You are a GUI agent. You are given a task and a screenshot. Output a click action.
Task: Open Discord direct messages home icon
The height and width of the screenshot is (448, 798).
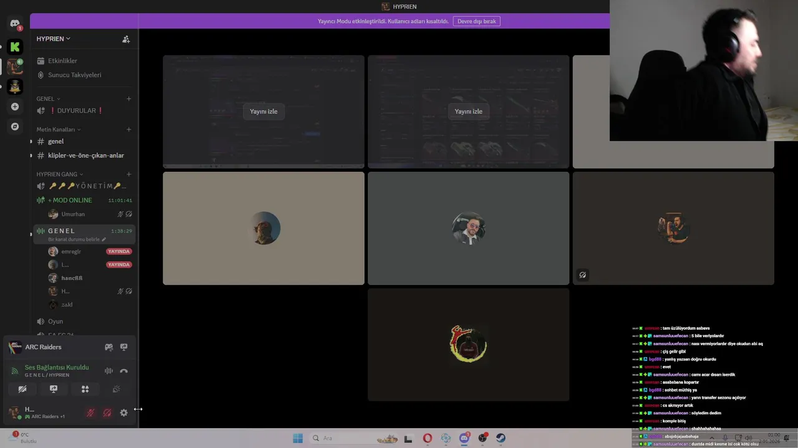pos(15,24)
